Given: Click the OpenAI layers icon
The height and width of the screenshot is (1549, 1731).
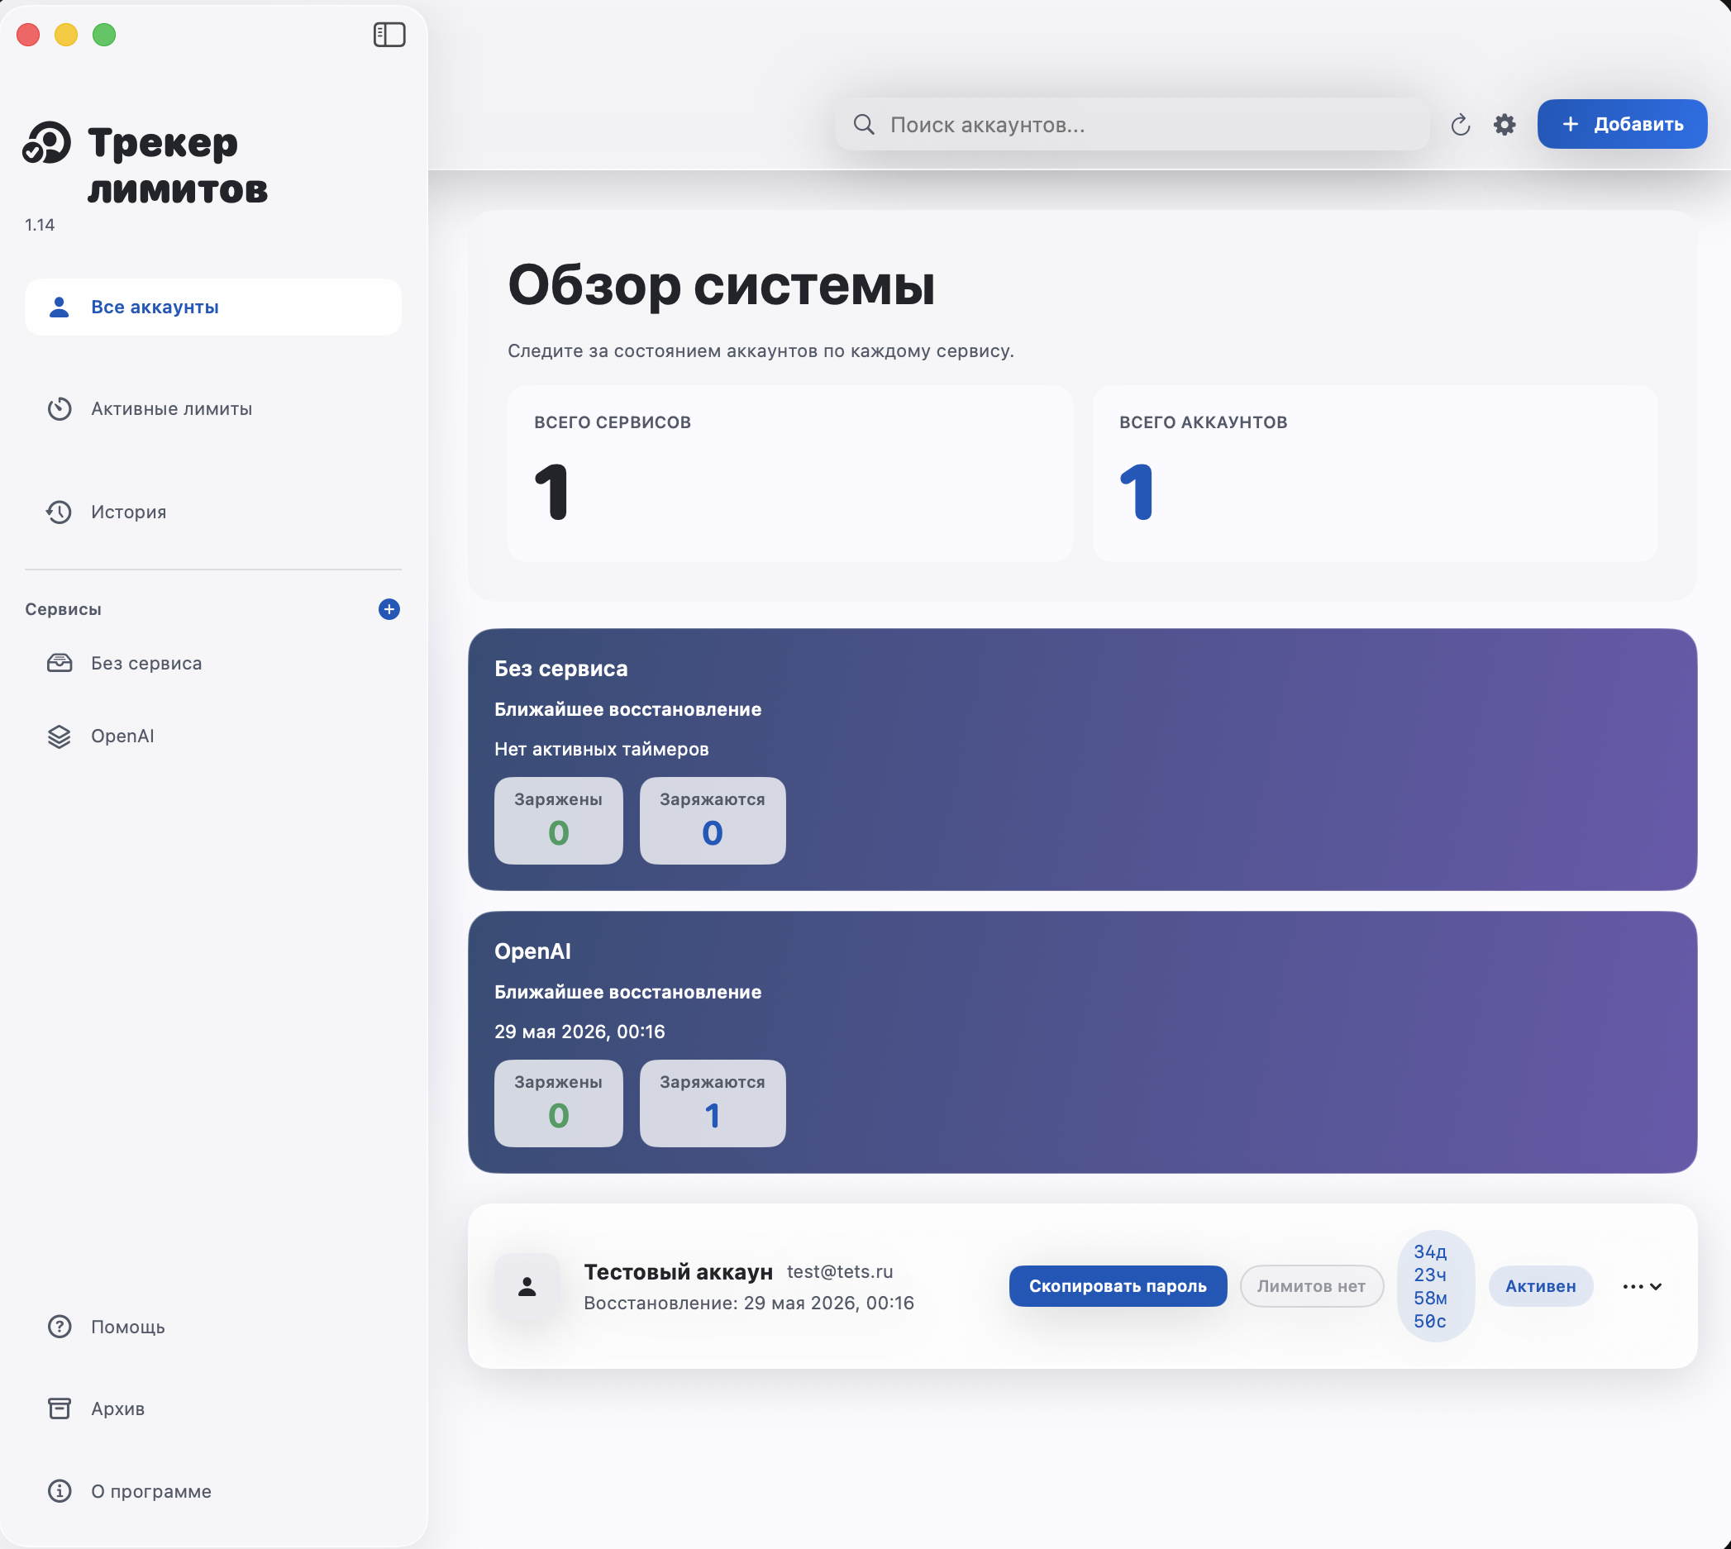Looking at the screenshot, I should coord(59,736).
